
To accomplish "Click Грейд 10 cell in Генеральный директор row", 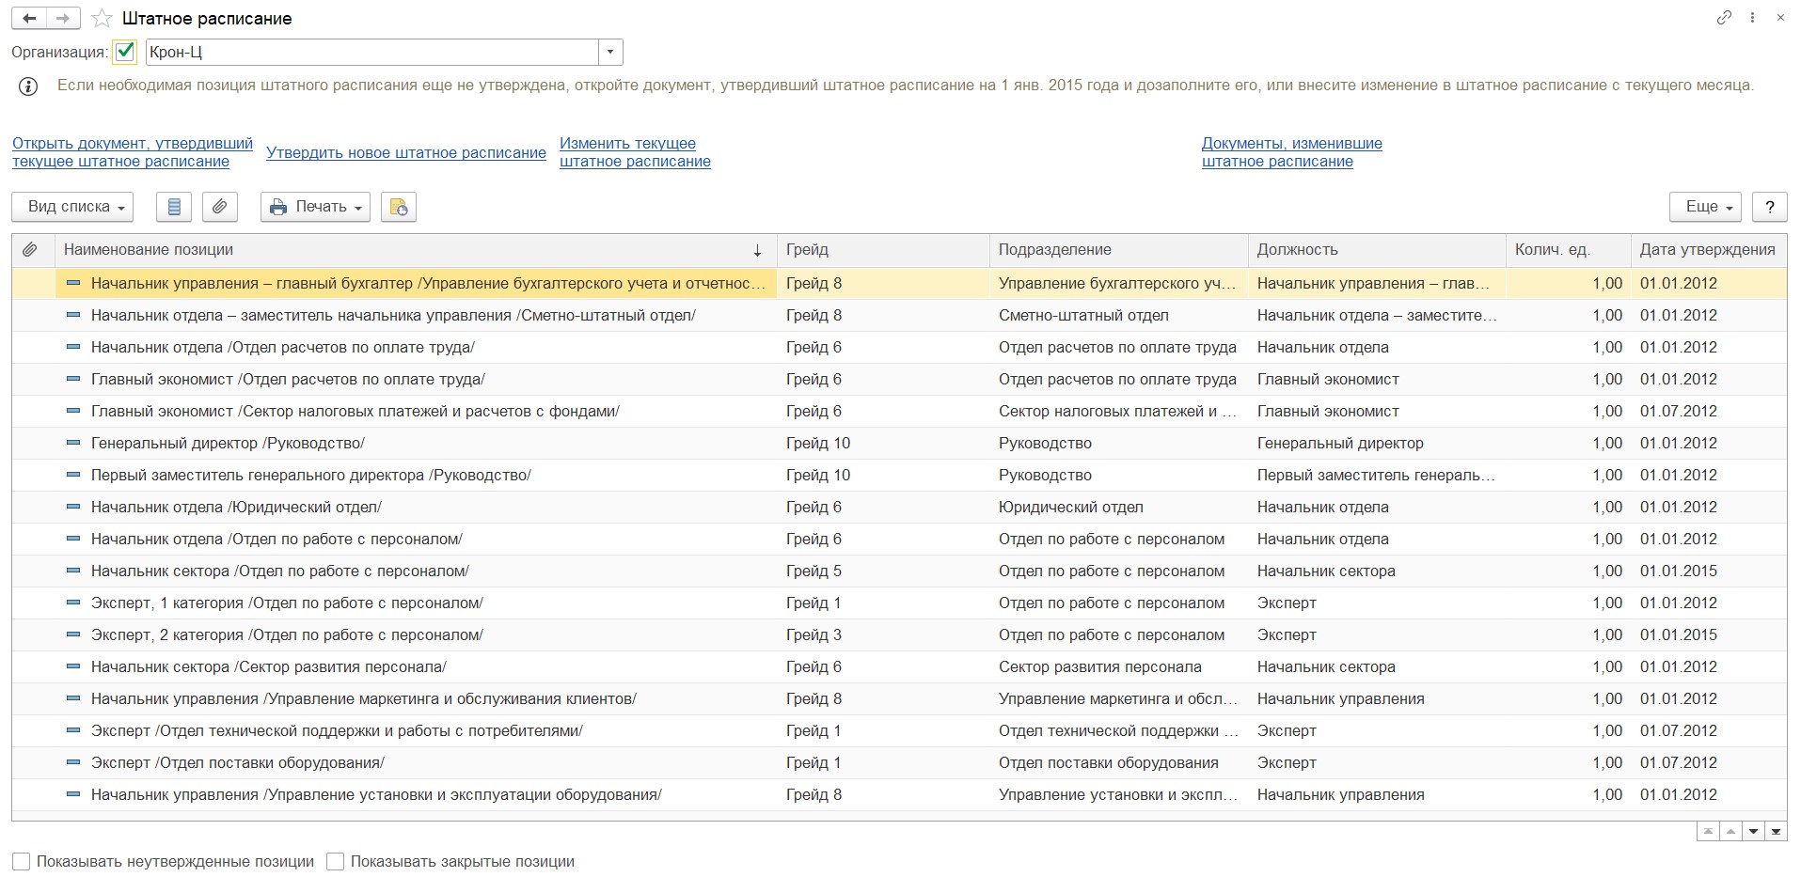I will coord(883,443).
